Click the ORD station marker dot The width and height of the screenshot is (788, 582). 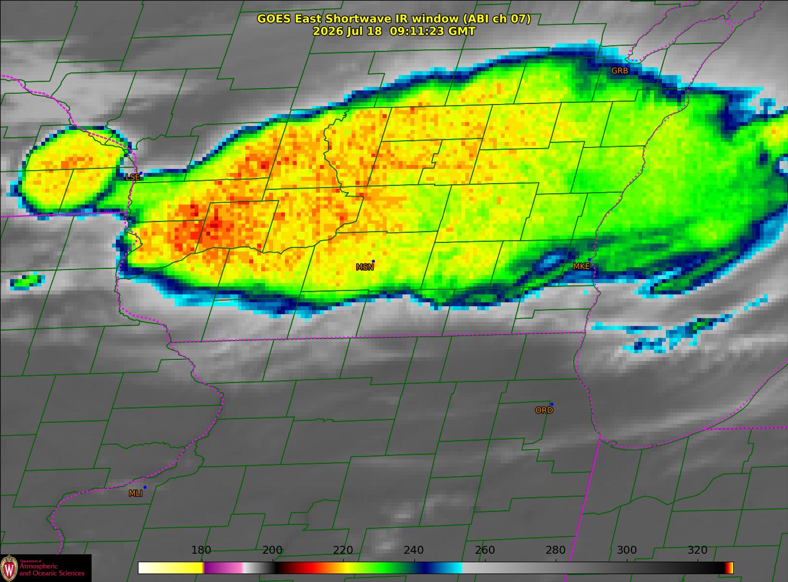552,404
